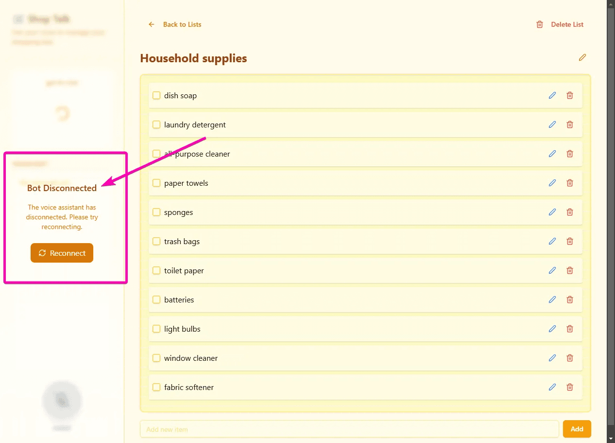Check the dish soap checkbox
Screen dimensions: 615x443
156,95
